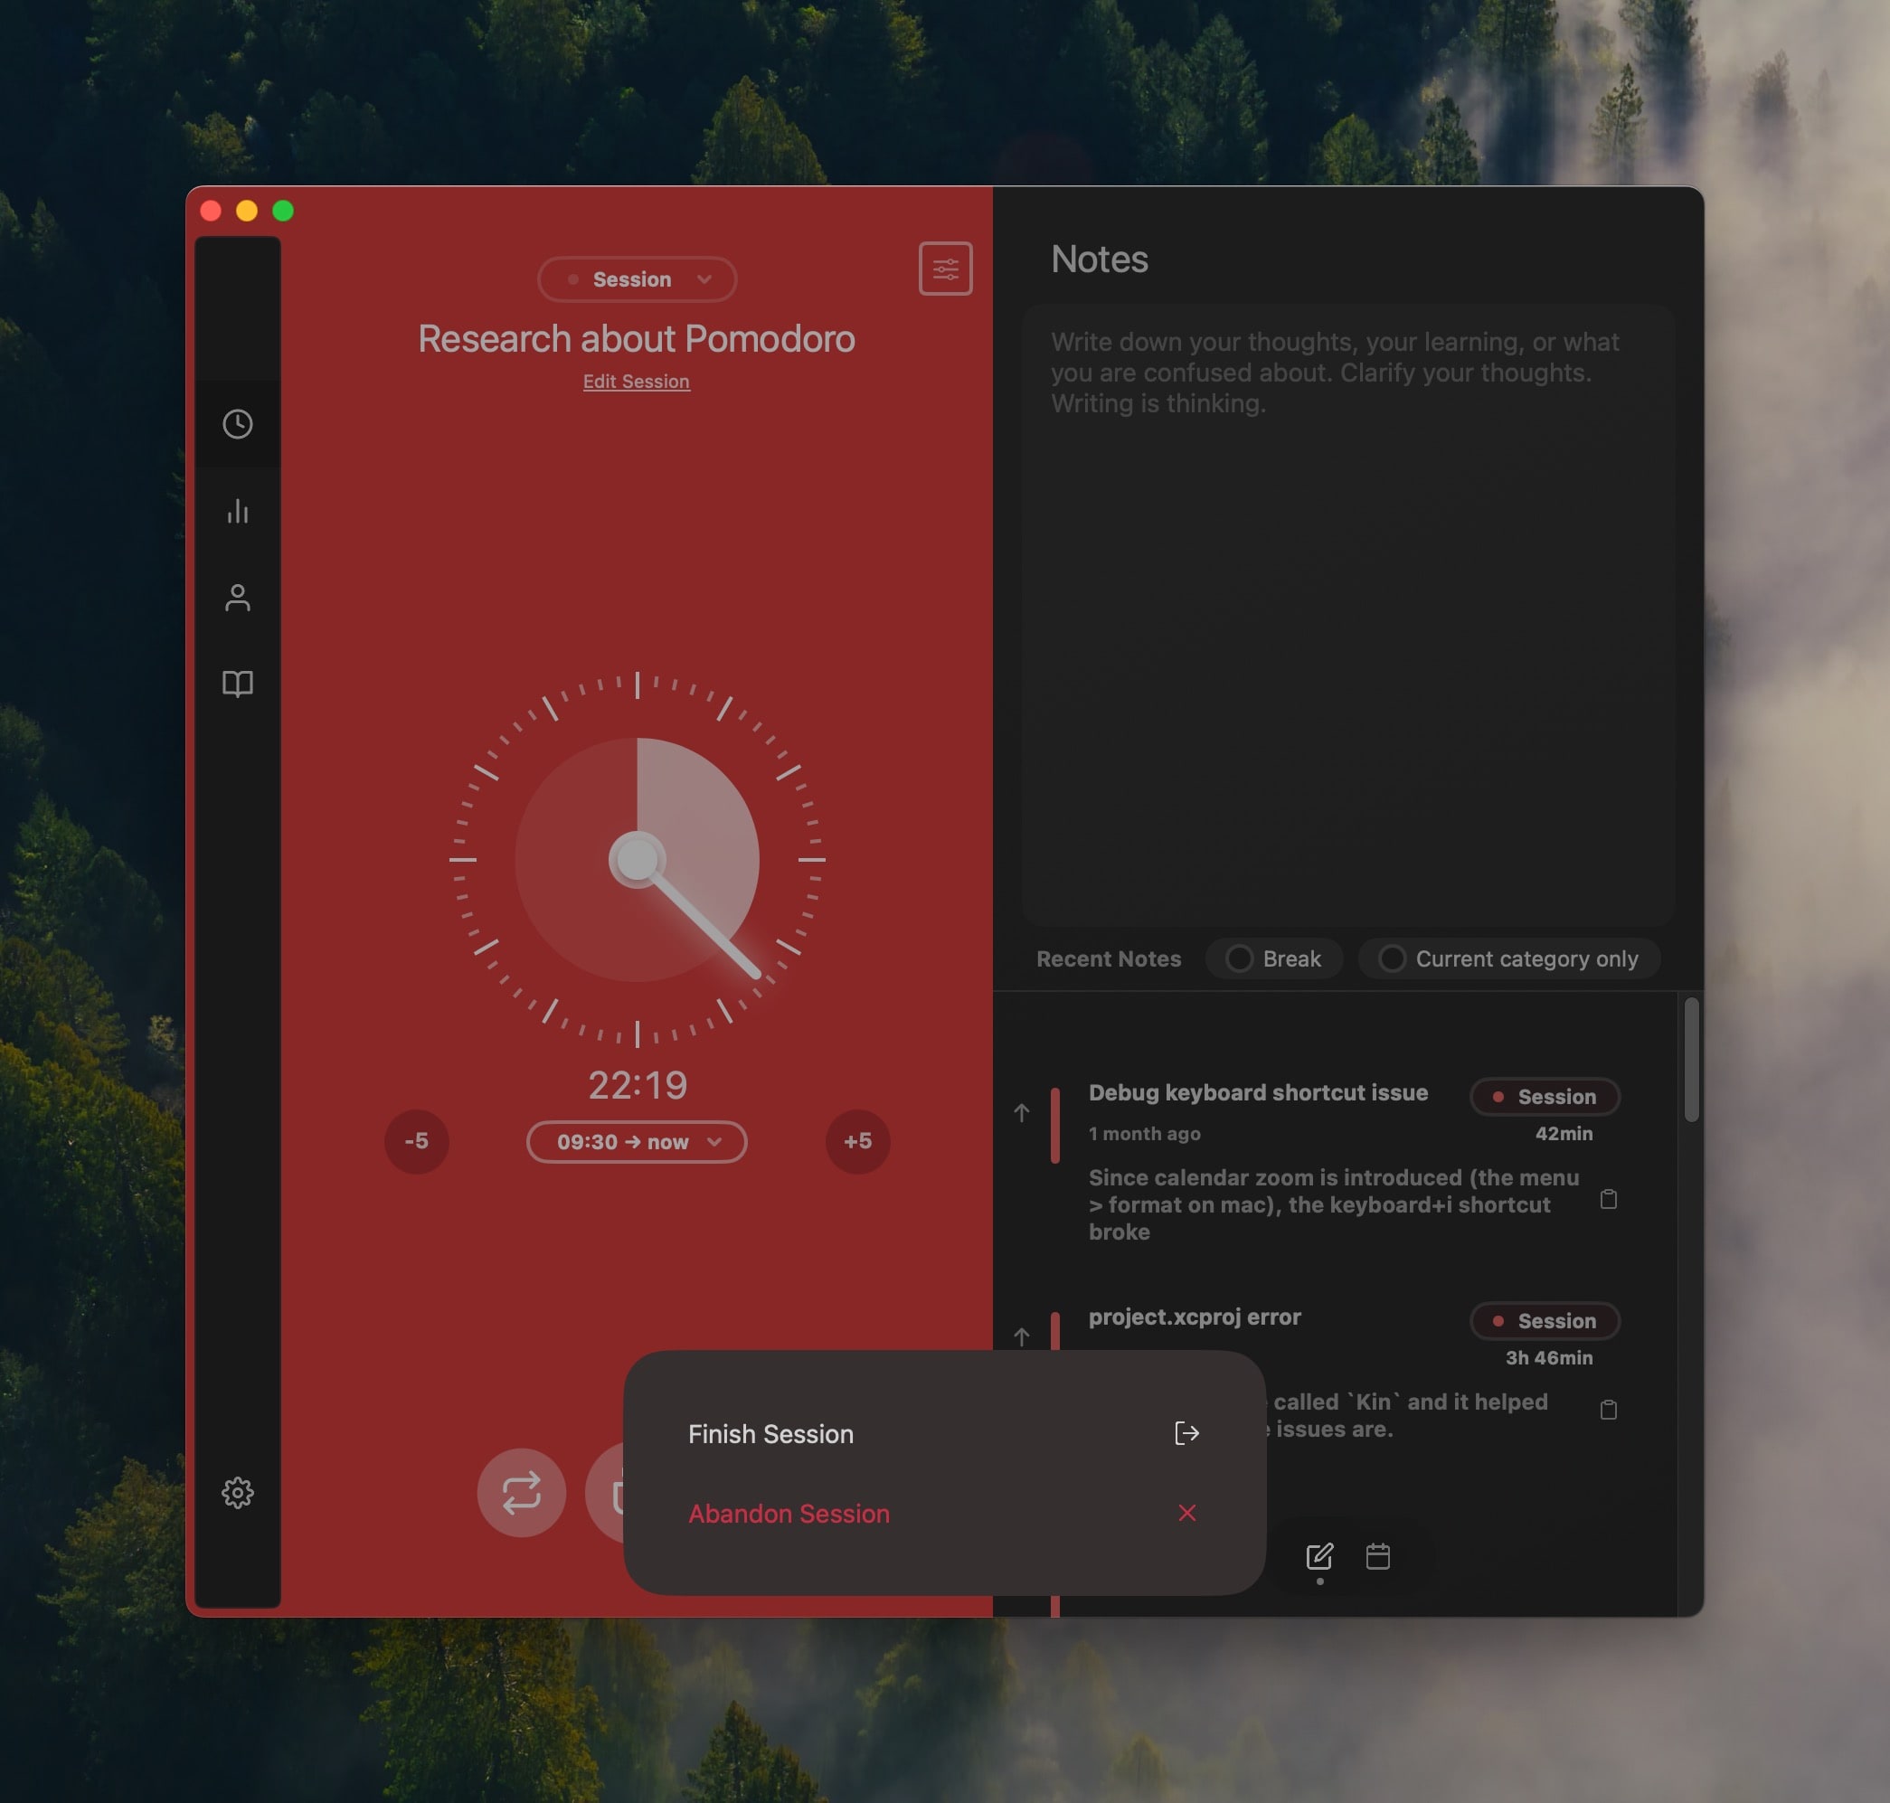This screenshot has width=1890, height=1803.
Task: Open the timer view clock icon
Action: point(238,424)
